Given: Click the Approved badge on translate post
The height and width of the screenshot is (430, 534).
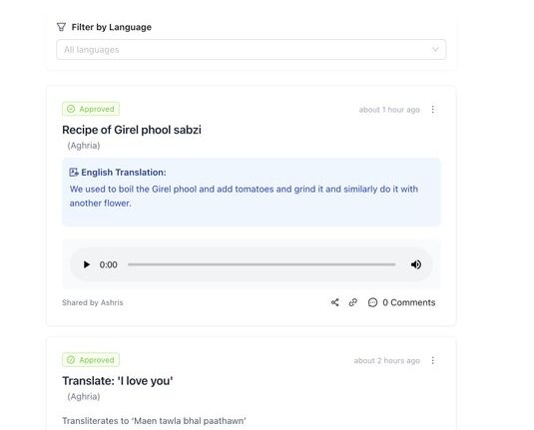Looking at the screenshot, I should [91, 360].
